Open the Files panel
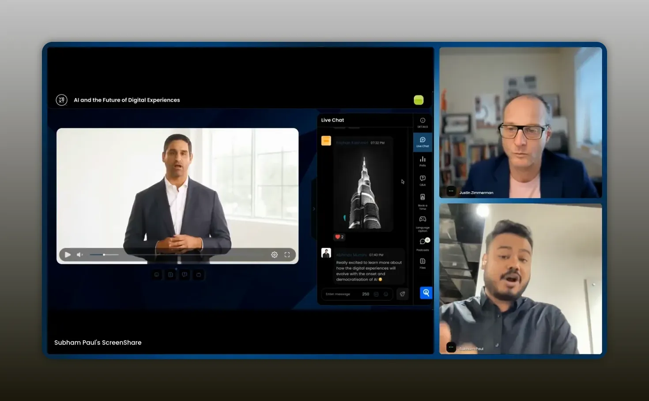This screenshot has width=649, height=401. point(423,261)
